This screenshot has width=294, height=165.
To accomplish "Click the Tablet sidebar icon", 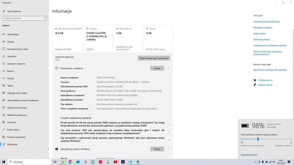I will (4, 86).
